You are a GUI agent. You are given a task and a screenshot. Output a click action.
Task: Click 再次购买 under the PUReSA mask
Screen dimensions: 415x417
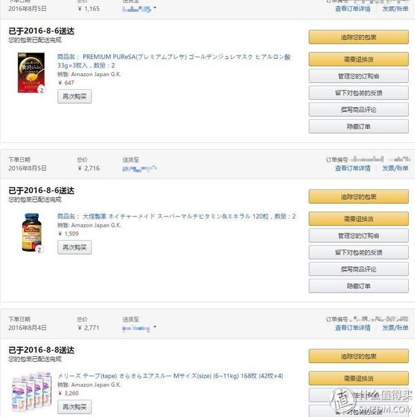[75, 97]
